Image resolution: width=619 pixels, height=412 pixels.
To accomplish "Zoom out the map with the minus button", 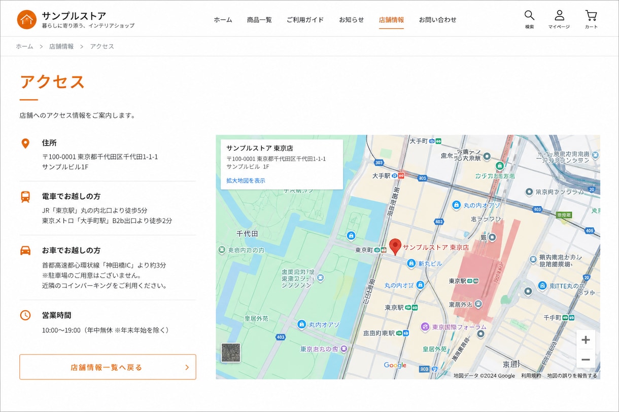I will (x=586, y=359).
